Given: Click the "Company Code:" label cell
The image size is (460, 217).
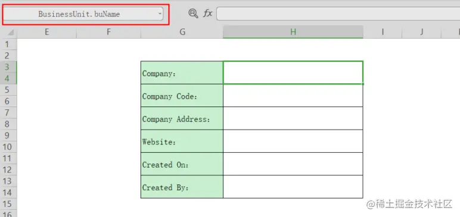Looking at the screenshot, I should coord(182,96).
